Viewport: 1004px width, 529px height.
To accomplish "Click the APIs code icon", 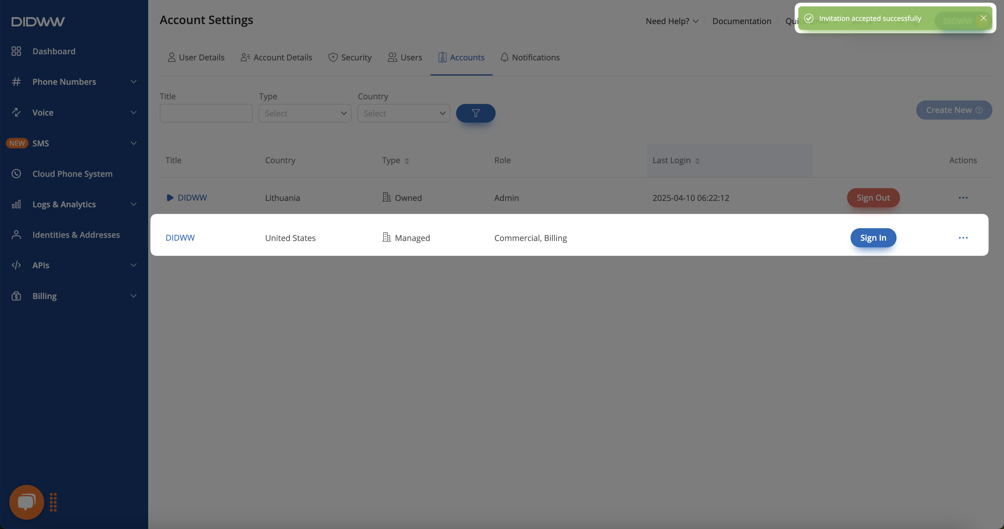I will (x=16, y=265).
